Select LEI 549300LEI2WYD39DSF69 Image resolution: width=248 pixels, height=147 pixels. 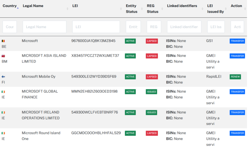pyautogui.click(x=94, y=76)
